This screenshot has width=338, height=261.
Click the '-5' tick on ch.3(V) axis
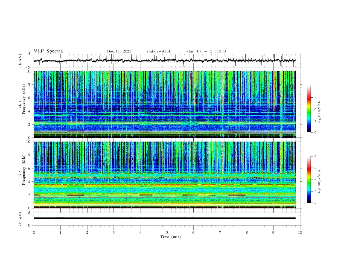coord(29,226)
